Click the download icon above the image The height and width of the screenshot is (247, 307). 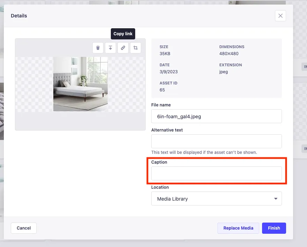click(110, 48)
